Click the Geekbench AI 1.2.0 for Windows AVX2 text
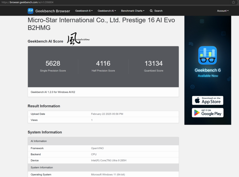 coord(53,92)
